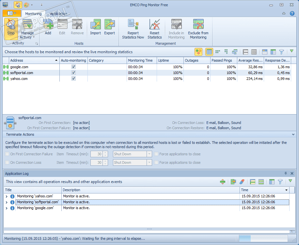Image resolution: width=299 pixels, height=245 pixels.
Task: Open Application Log green arrow menu
Action: point(290,181)
